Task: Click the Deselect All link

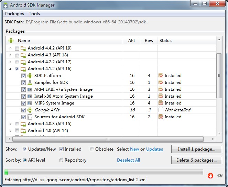Action: coord(128,160)
